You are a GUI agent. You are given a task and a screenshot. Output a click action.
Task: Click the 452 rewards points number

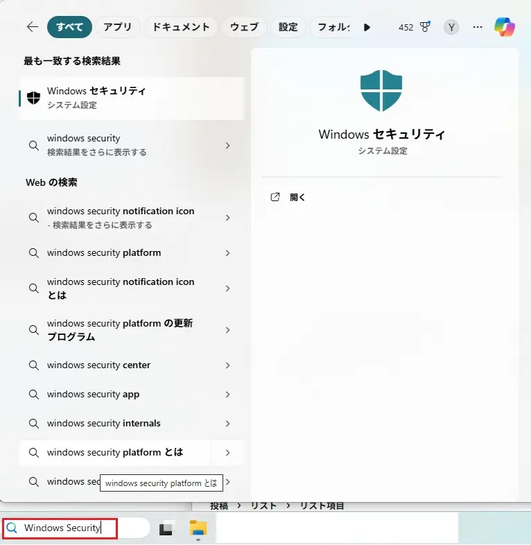406,27
